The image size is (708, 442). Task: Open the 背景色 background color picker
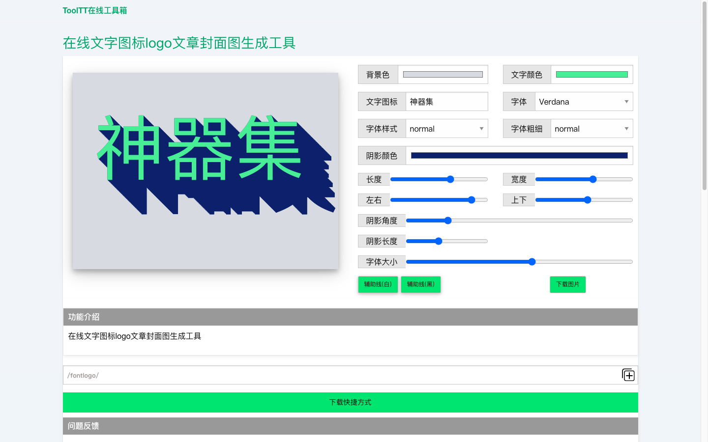(x=442, y=74)
